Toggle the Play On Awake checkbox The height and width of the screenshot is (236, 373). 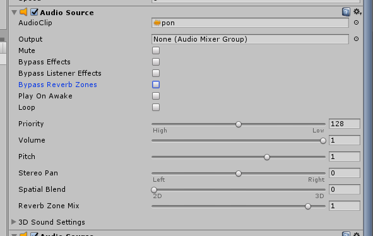pyautogui.click(x=156, y=96)
